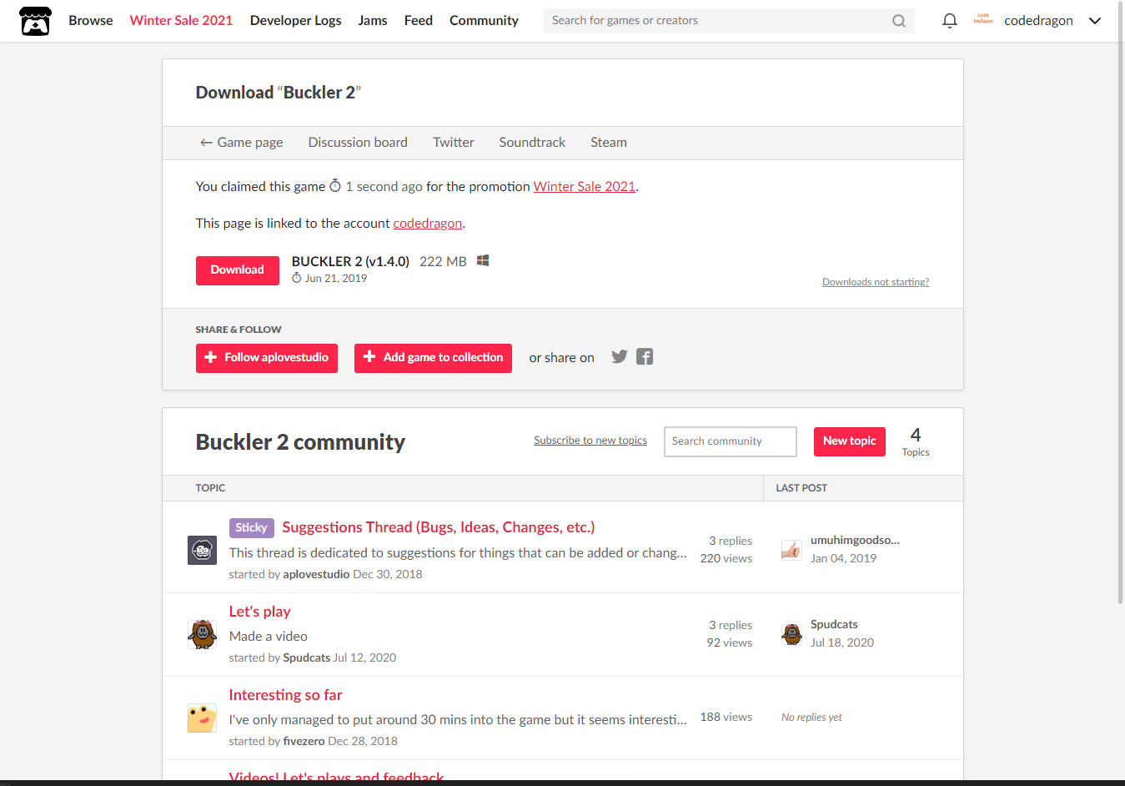The image size is (1125, 786).
Task: Create a New topic
Action: point(850,441)
